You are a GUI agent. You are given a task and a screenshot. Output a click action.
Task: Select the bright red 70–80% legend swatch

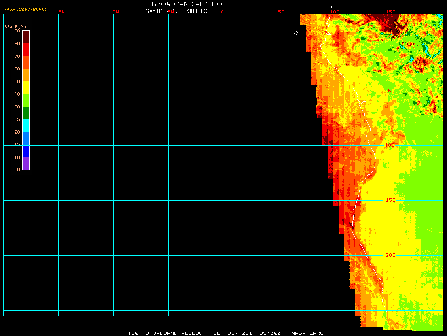click(26, 50)
